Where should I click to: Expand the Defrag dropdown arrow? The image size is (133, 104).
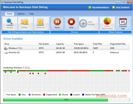32,23
